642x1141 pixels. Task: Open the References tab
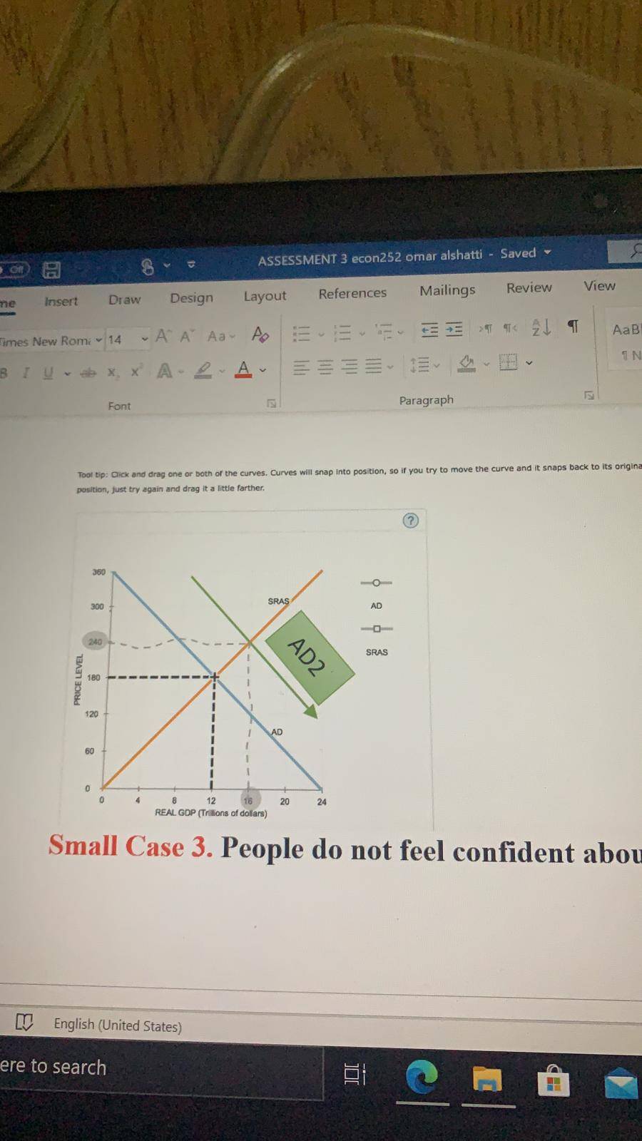[352, 293]
